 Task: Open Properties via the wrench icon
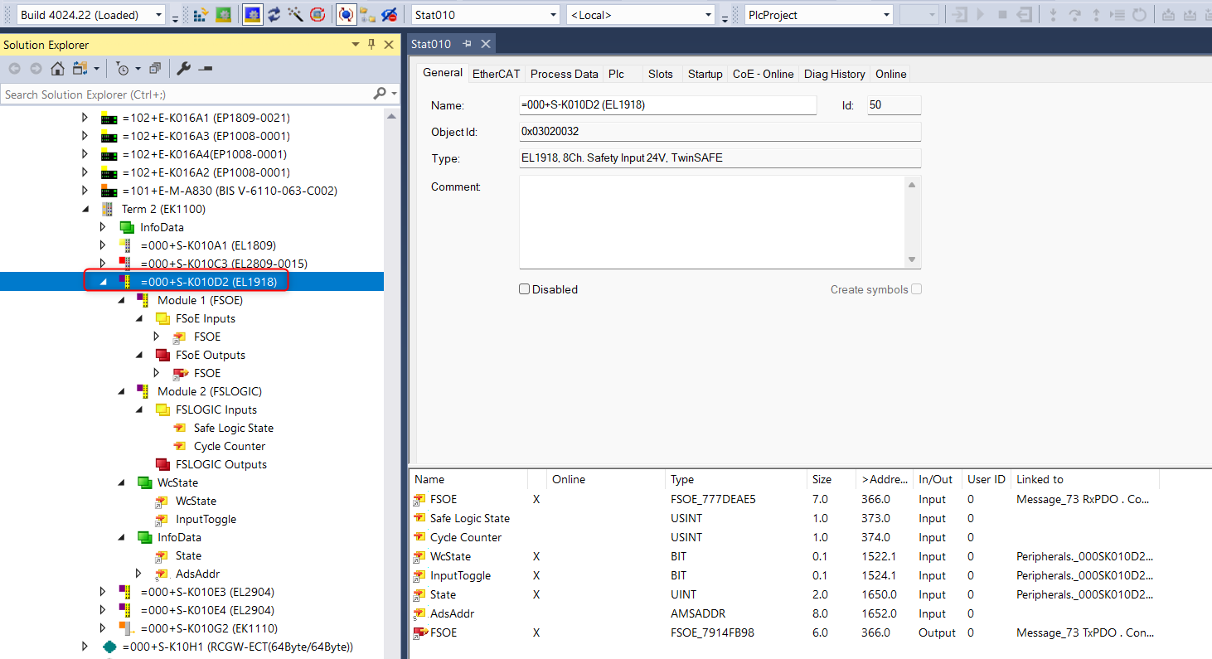183,69
